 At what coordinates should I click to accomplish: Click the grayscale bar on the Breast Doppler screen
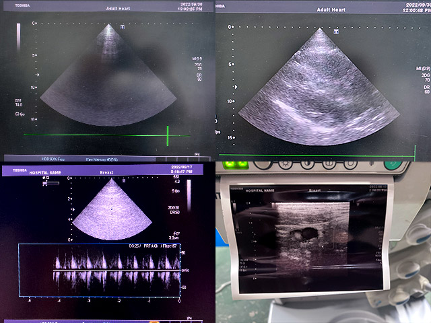[x=189, y=195]
